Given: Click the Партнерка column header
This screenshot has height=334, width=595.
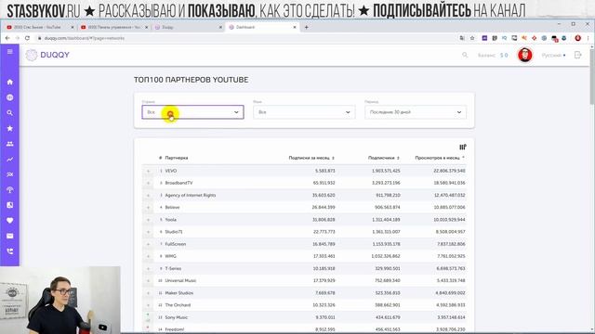Looking at the screenshot, I should coord(177,158).
